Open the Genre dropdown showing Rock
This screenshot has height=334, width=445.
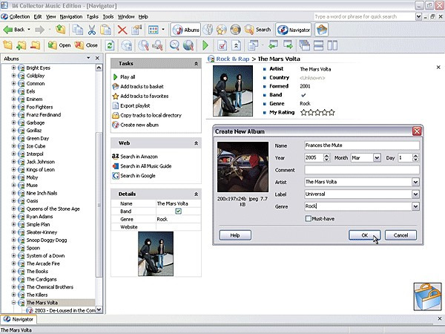[415, 206]
